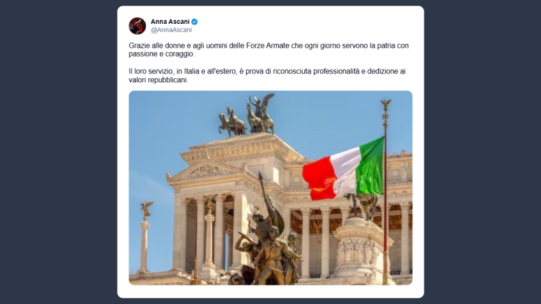The width and height of the screenshot is (541, 304).
Task: Select the paragraph thanking the Forze Armate
Action: [x=268, y=50]
